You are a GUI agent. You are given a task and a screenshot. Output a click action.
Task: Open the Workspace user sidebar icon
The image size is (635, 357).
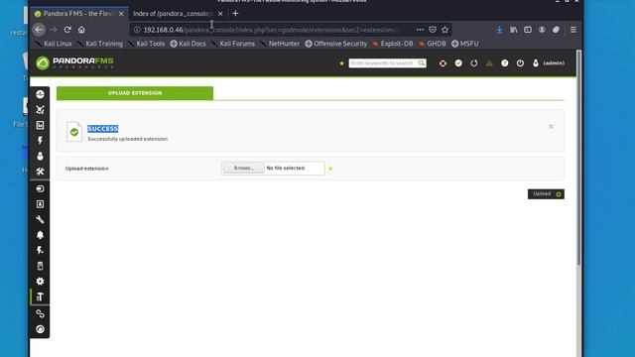click(40, 156)
